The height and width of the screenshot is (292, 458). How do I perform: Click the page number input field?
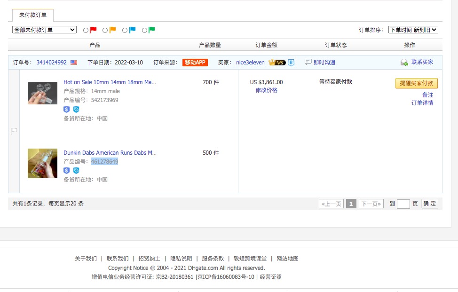click(x=403, y=204)
